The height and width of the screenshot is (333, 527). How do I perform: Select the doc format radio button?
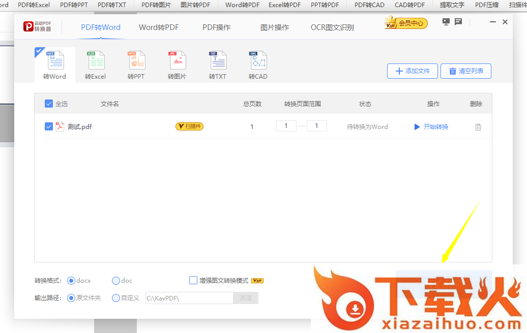116,280
